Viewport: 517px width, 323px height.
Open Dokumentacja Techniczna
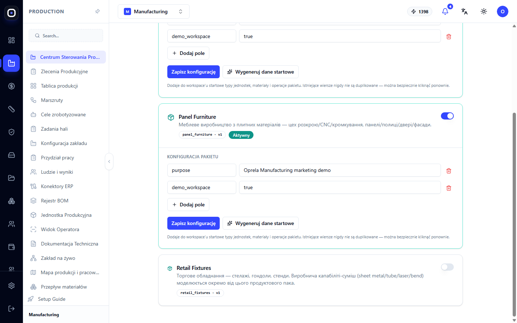66,244
